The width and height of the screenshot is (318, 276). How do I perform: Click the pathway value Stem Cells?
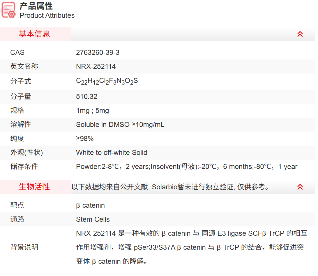93,219
